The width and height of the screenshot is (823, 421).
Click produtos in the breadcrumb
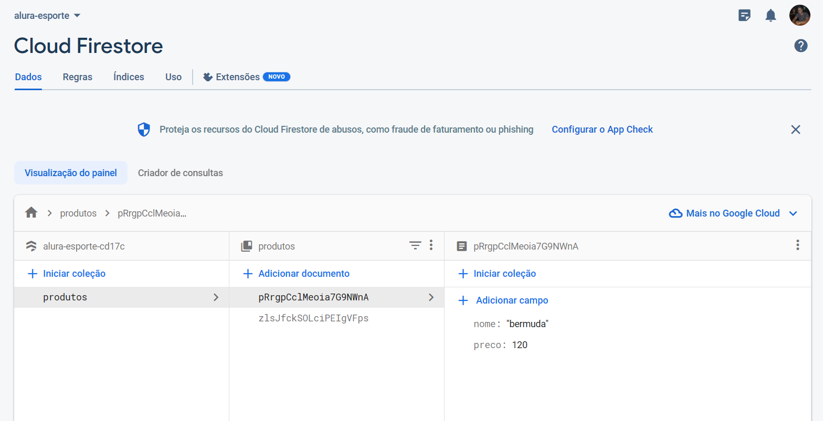click(x=79, y=213)
